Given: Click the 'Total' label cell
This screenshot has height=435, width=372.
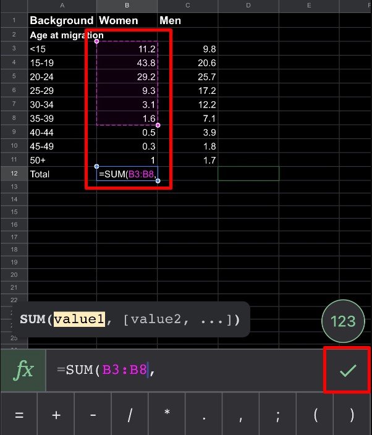Looking at the screenshot, I should tap(62, 174).
